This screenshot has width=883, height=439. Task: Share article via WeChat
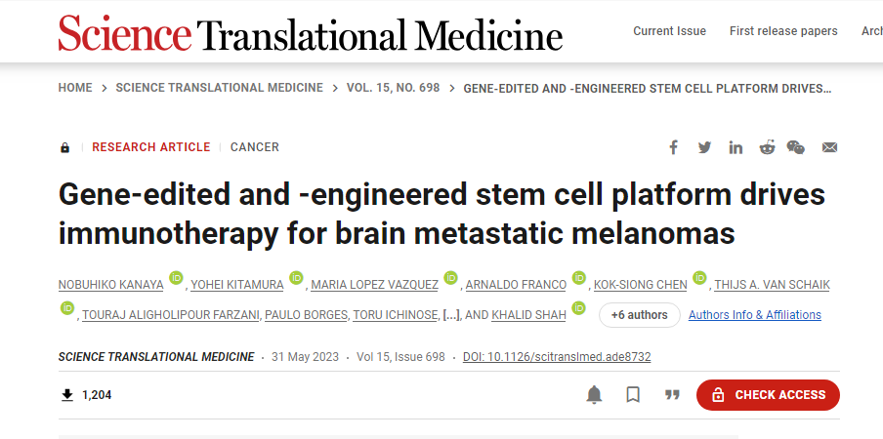point(796,147)
